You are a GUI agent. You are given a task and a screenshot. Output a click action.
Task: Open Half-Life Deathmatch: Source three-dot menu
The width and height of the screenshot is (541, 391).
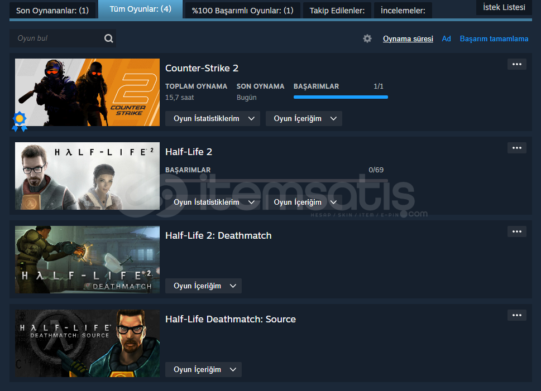(x=517, y=315)
